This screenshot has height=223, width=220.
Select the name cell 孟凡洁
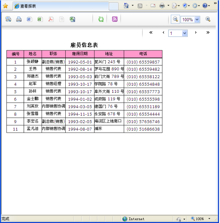coord(33,129)
